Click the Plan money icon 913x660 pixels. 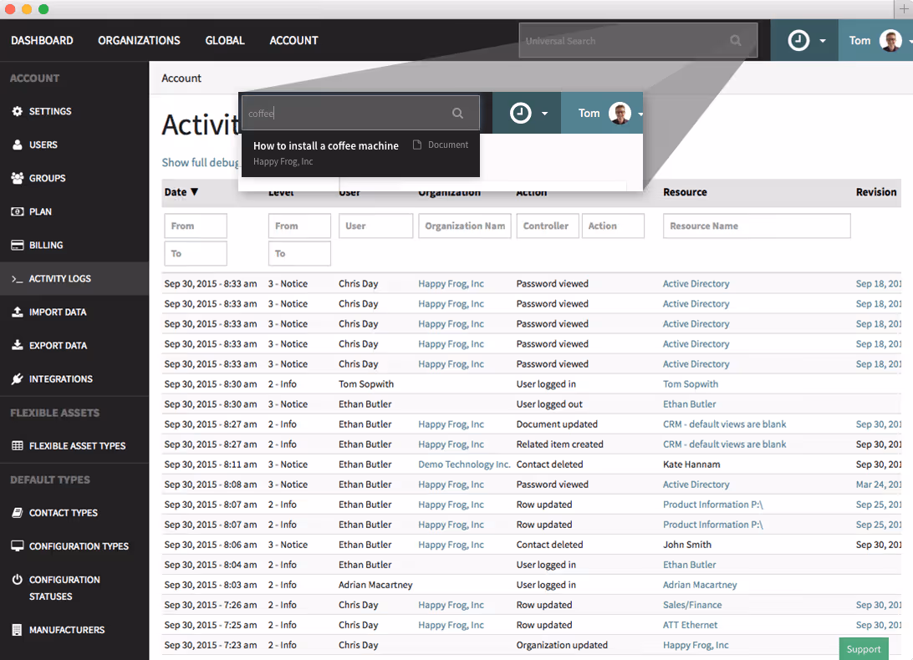coord(18,212)
